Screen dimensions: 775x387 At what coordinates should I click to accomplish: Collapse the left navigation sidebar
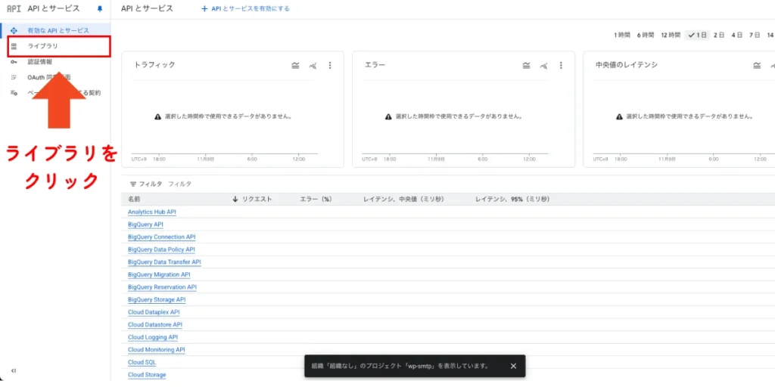pyautogui.click(x=13, y=370)
